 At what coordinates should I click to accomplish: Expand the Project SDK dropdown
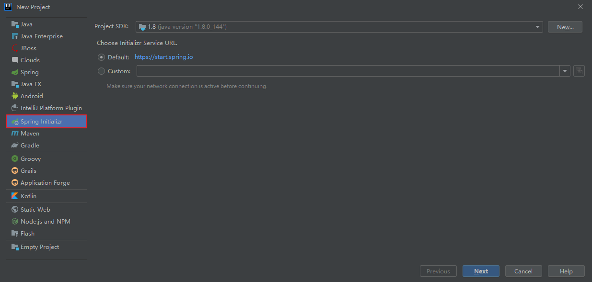pos(339,27)
